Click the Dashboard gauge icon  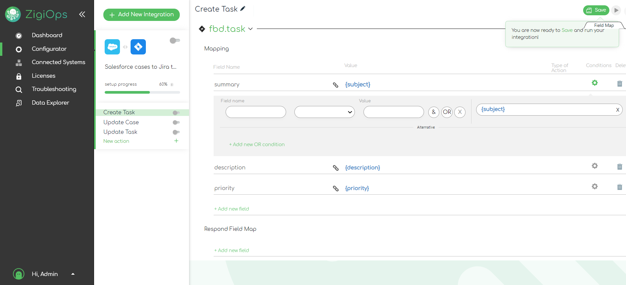(19, 36)
